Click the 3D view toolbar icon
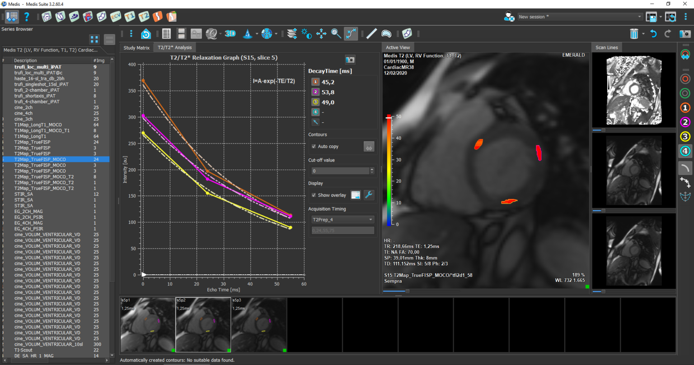This screenshot has height=365, width=694. click(230, 33)
